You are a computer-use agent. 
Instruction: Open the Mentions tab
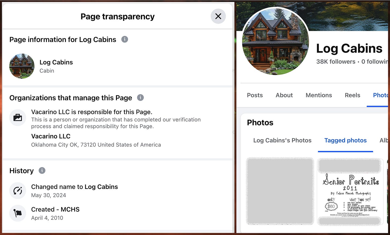click(319, 95)
